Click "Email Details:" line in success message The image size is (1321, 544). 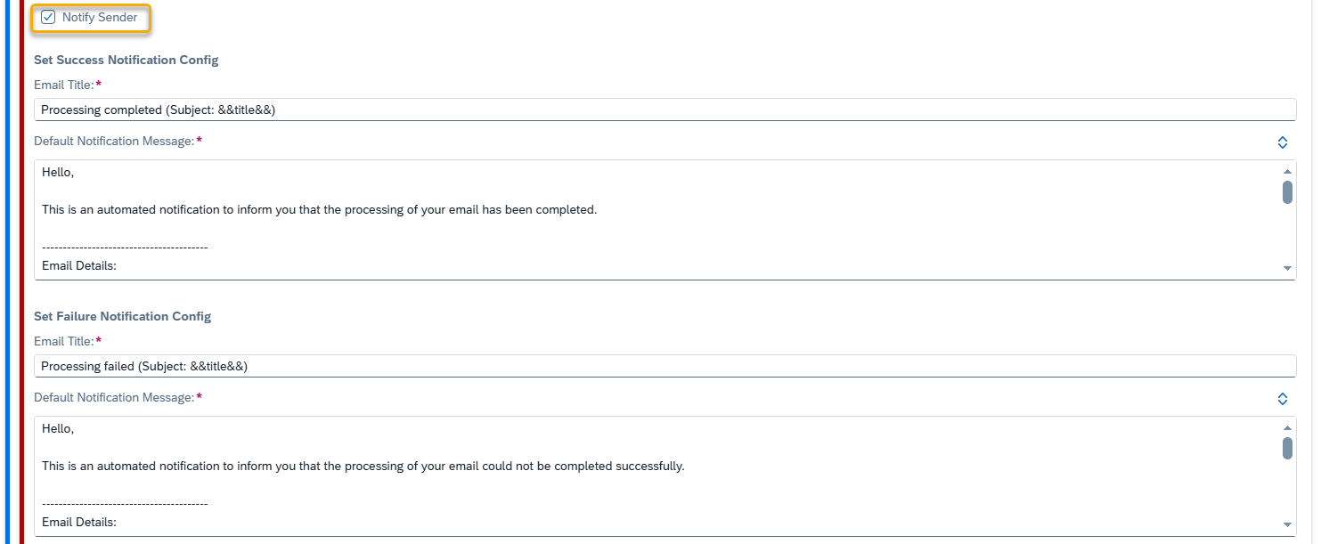click(79, 265)
